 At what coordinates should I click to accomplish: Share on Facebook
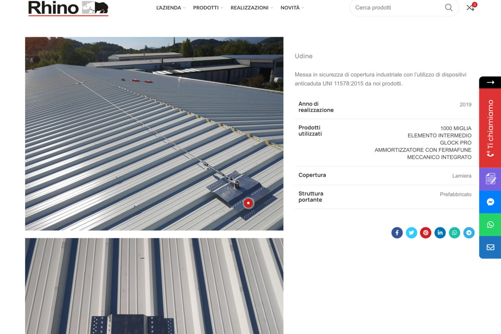(x=397, y=233)
